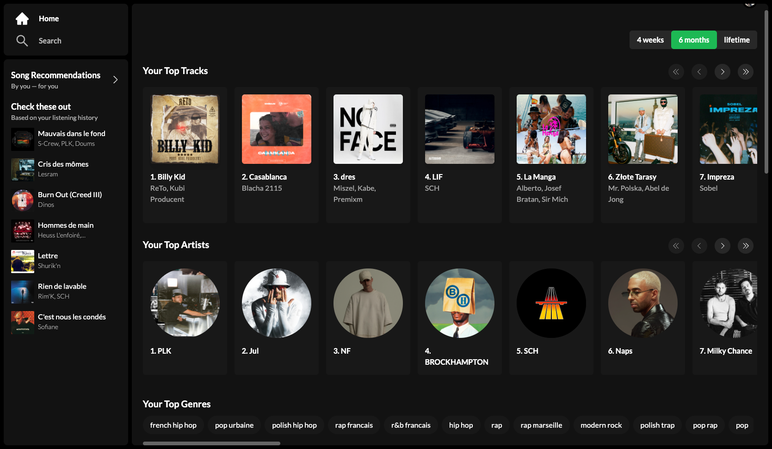Image resolution: width=772 pixels, height=449 pixels.
Task: Click 'Mr. Polska, Abel de Jong' artist text
Action: (638, 193)
